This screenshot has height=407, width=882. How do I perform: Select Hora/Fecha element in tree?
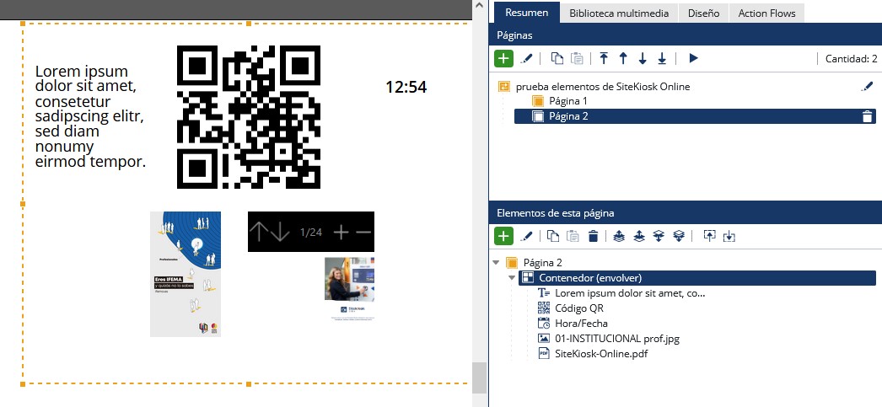[x=581, y=324]
